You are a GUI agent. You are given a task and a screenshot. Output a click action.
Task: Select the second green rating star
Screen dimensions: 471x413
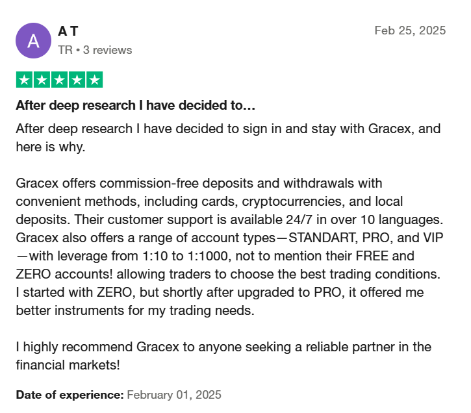42,79
